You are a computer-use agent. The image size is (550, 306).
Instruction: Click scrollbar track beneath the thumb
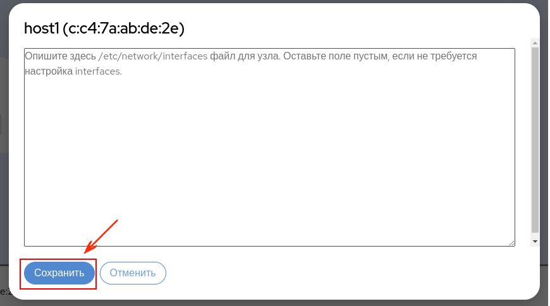pos(535,235)
